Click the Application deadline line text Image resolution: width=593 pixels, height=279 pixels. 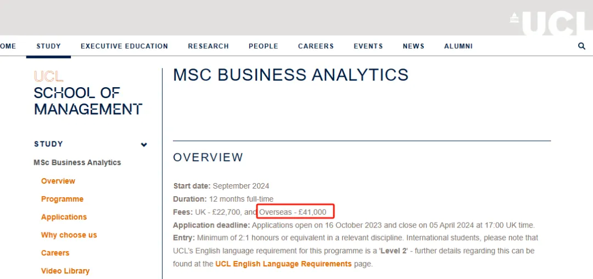coord(354,225)
